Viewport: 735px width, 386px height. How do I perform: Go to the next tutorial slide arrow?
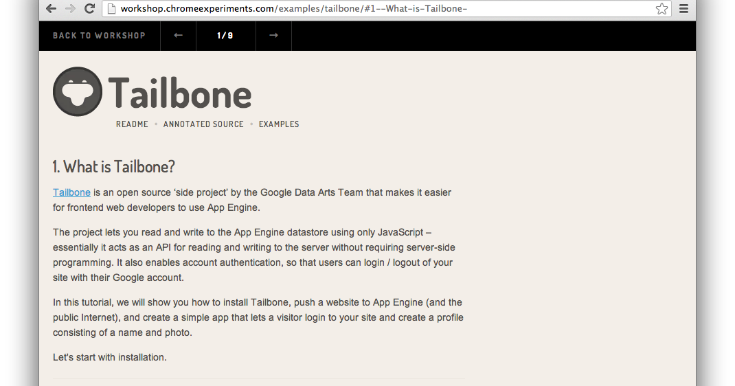point(274,36)
